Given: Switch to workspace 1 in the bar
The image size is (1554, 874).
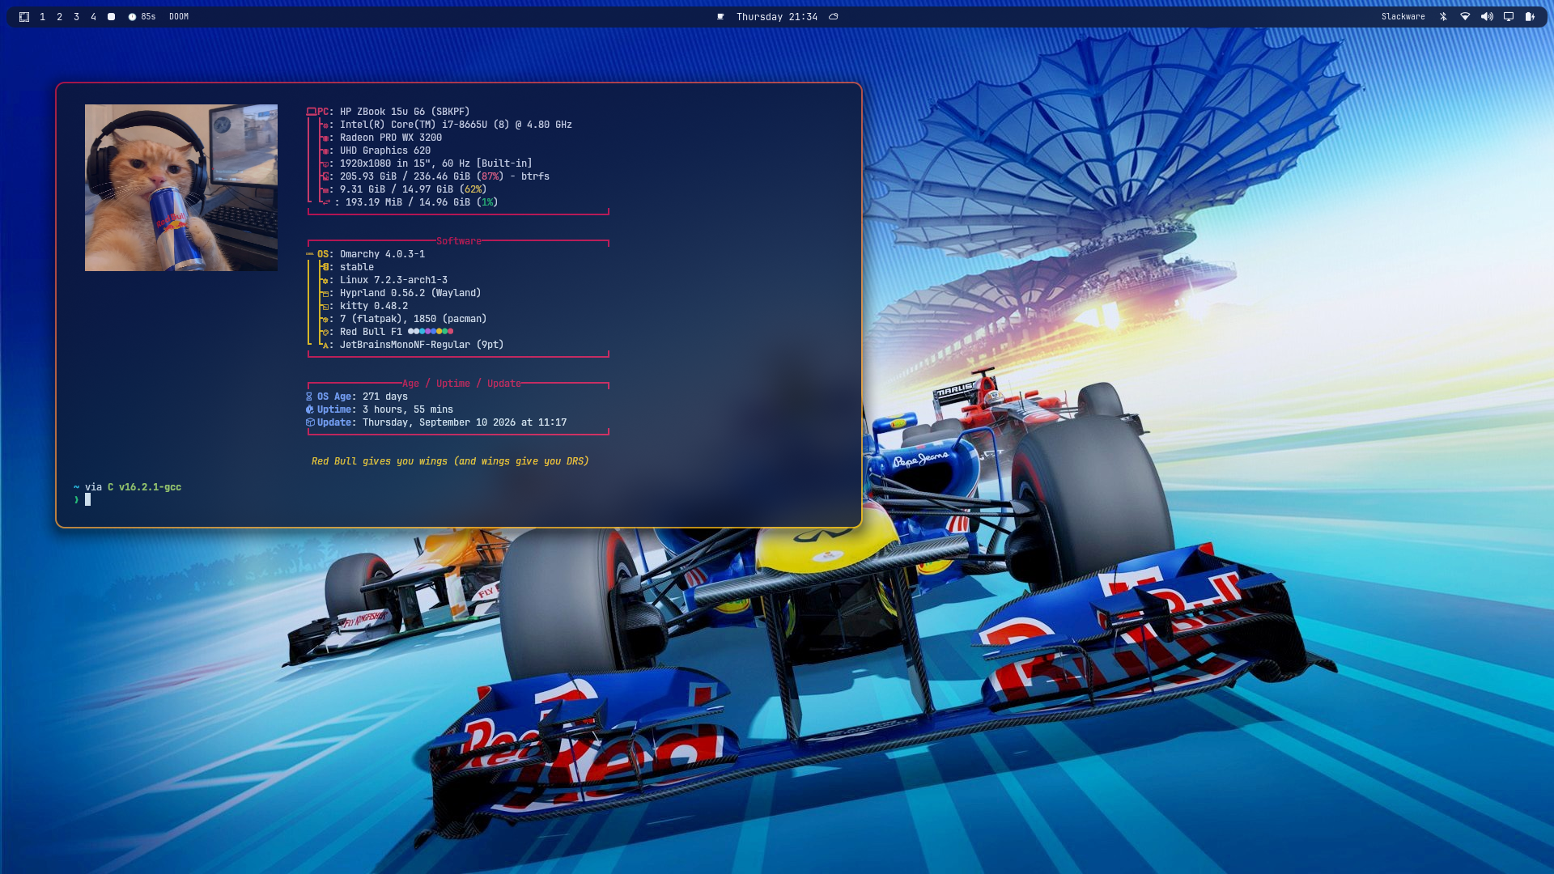Looking at the screenshot, I should click(x=42, y=17).
